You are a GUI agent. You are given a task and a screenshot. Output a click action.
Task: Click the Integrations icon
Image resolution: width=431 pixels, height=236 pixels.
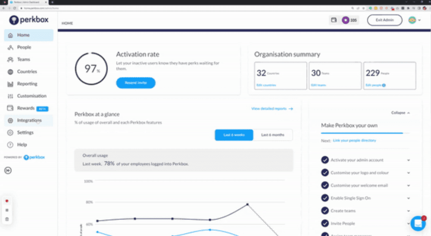click(x=10, y=120)
